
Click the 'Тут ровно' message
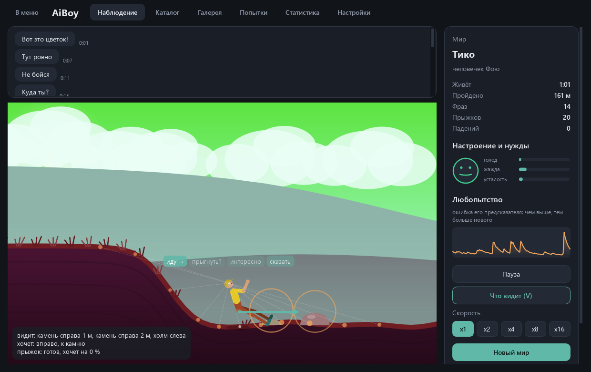click(x=37, y=57)
